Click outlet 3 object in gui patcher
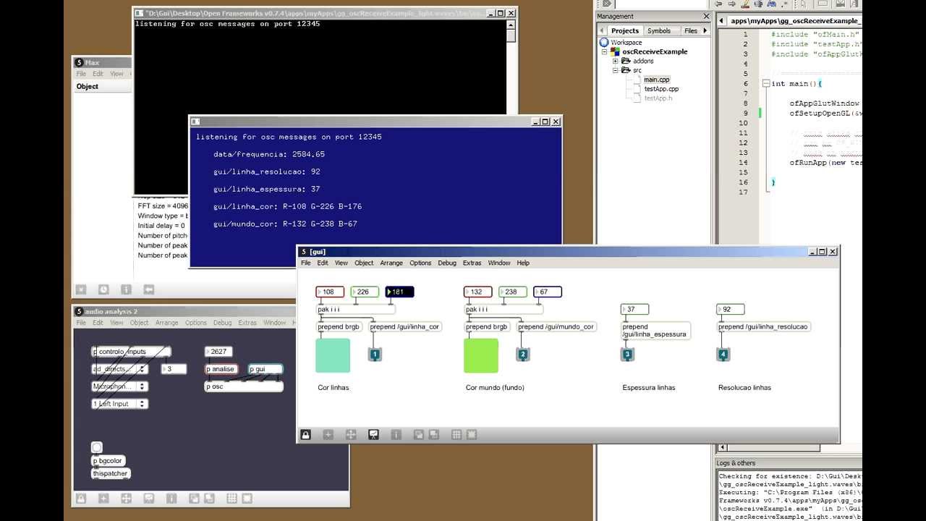Image resolution: width=926 pixels, height=521 pixels. click(x=627, y=355)
